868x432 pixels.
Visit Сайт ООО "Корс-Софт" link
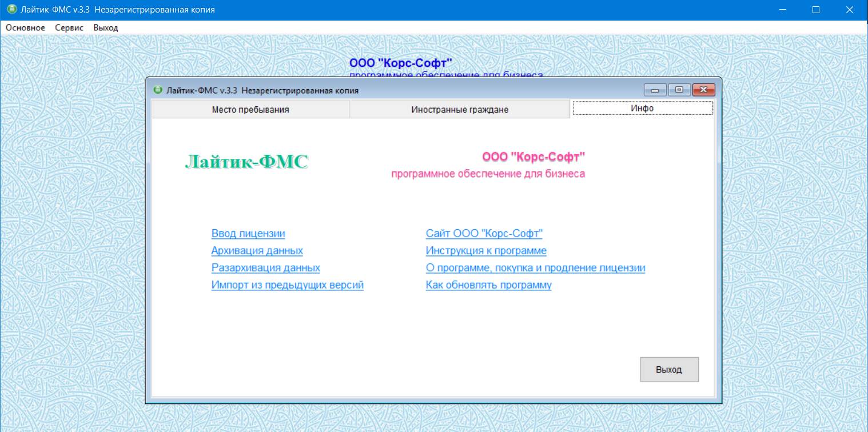tap(484, 234)
